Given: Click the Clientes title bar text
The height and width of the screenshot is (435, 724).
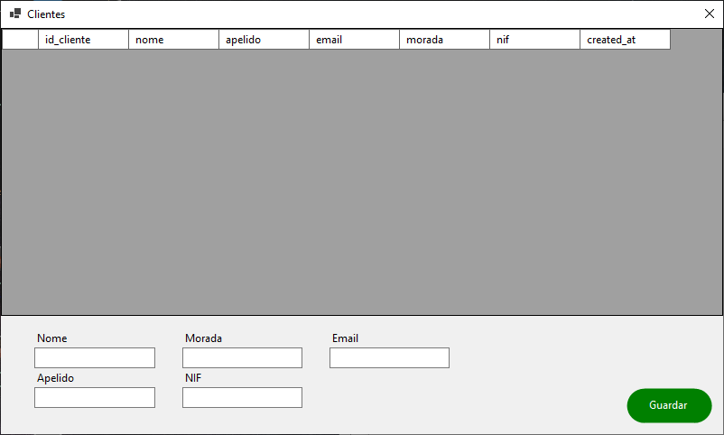Looking at the screenshot, I should (x=46, y=14).
